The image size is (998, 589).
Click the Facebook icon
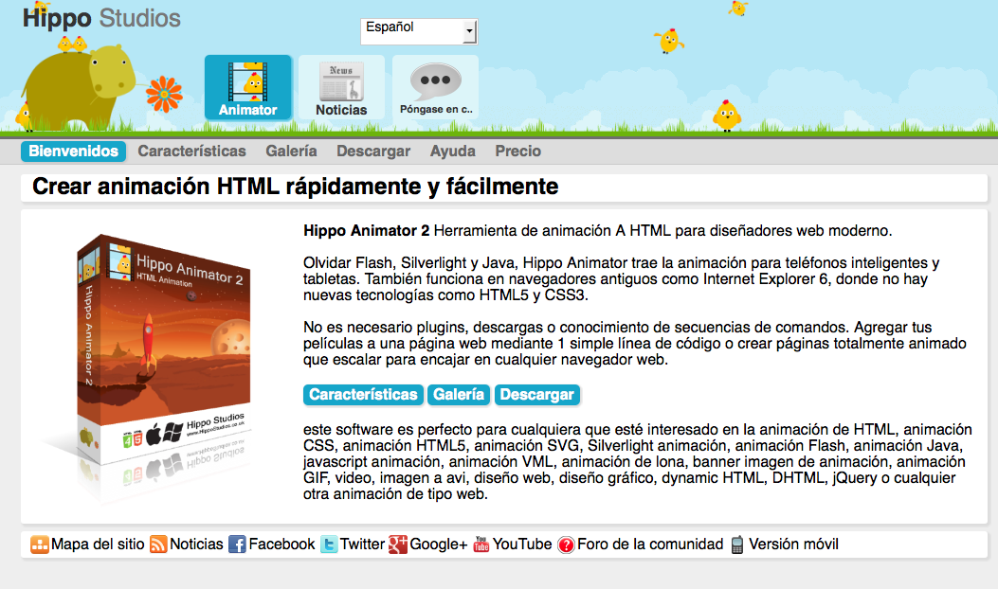pyautogui.click(x=237, y=544)
